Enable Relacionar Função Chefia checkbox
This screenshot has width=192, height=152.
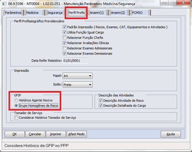point(65,38)
